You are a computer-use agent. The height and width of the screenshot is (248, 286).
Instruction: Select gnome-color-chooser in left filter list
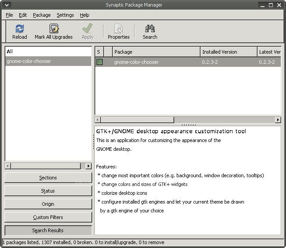48,61
